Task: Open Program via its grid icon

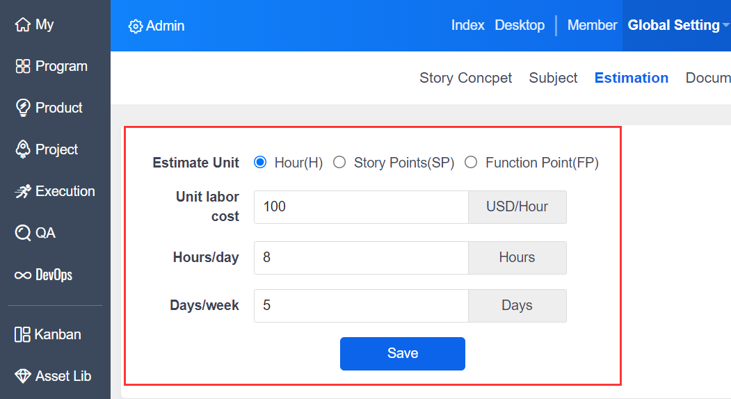Action: (x=23, y=67)
